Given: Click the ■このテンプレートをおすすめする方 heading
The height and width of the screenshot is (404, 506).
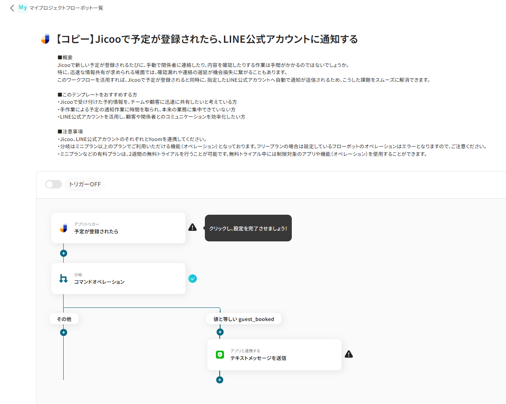Looking at the screenshot, I should (x=98, y=95).
